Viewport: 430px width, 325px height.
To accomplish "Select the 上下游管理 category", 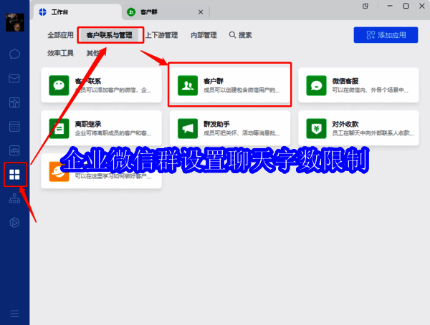I will click(161, 35).
